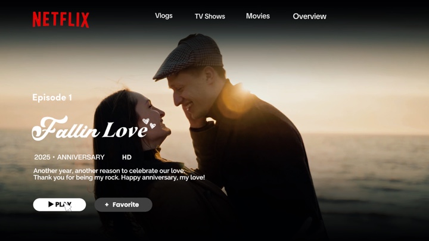Click the 2025 year label
429x241 pixels.
(x=42, y=158)
